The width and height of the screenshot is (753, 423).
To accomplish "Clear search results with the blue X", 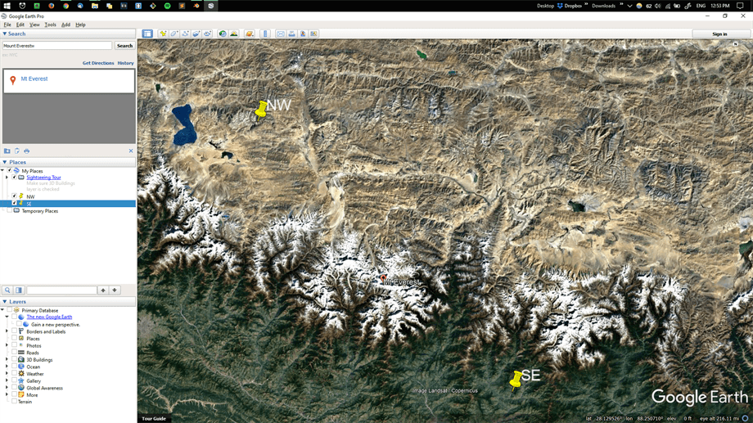I will tap(131, 151).
